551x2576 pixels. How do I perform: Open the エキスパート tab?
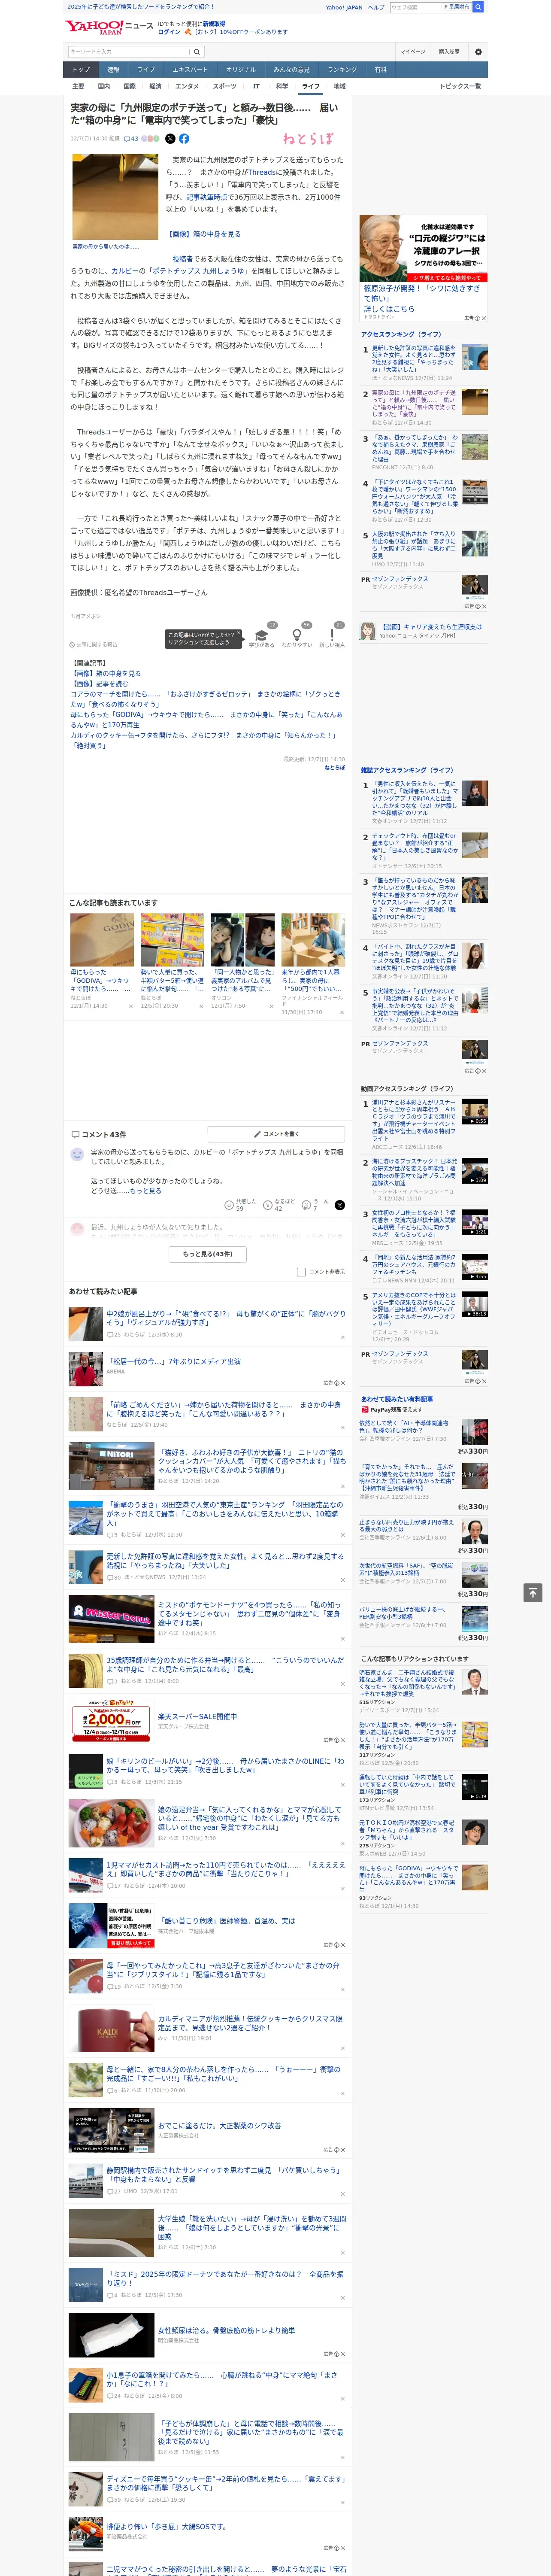tap(190, 70)
